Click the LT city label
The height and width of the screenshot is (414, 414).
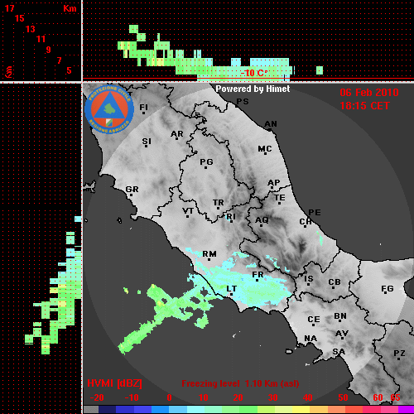pyautogui.click(x=232, y=289)
